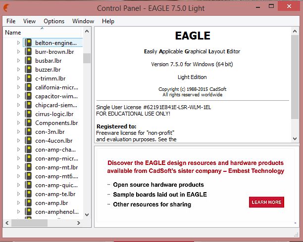This screenshot has width=303, height=242.
Task: Click the con-amp-cha library icon
Action: [28, 150]
